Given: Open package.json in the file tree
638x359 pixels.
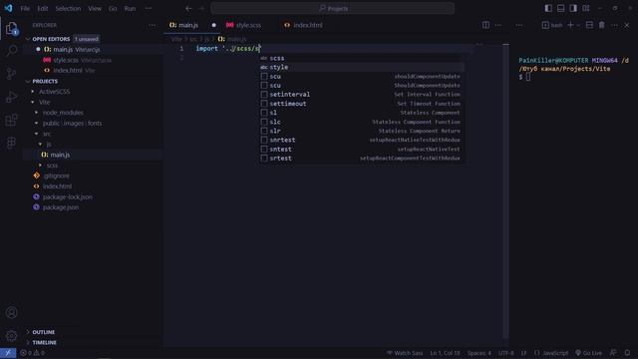Looking at the screenshot, I should (60, 207).
